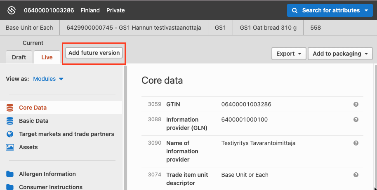Open the Core Data module icon
This screenshot has width=377, height=190.
[10, 108]
